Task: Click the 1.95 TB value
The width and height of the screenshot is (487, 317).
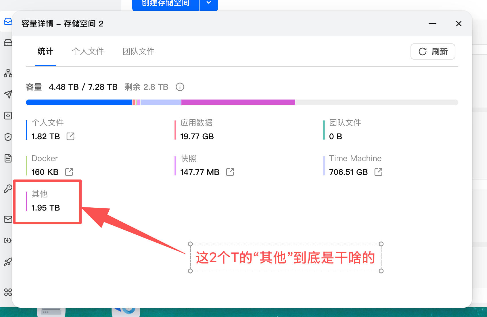Action: [46, 208]
